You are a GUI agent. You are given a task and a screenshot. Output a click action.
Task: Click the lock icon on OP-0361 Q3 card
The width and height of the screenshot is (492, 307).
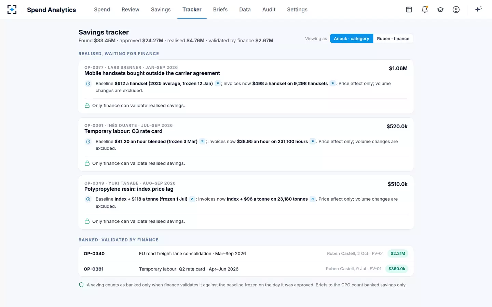tap(87, 163)
